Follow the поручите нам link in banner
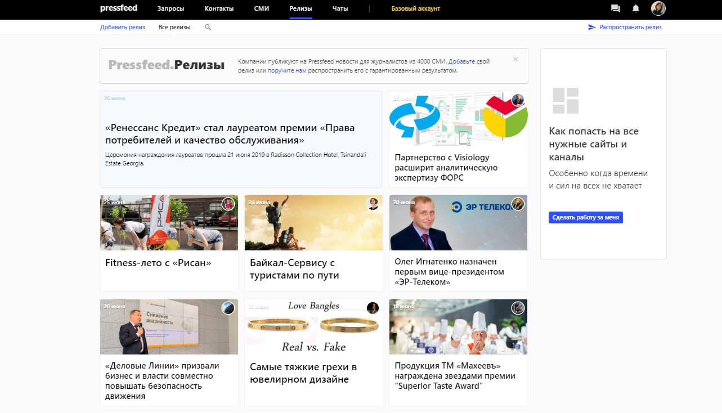Viewport: 722px width, 413px height. click(x=287, y=71)
